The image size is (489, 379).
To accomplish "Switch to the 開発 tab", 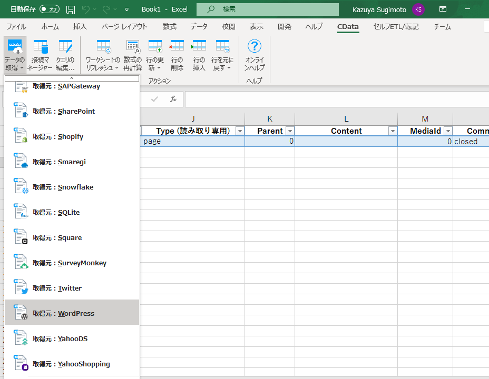I will pos(285,27).
